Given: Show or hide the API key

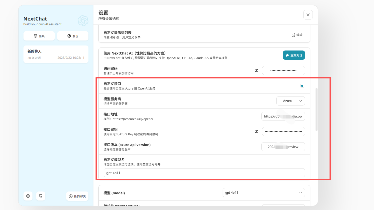Looking at the screenshot, I should click(257, 131).
